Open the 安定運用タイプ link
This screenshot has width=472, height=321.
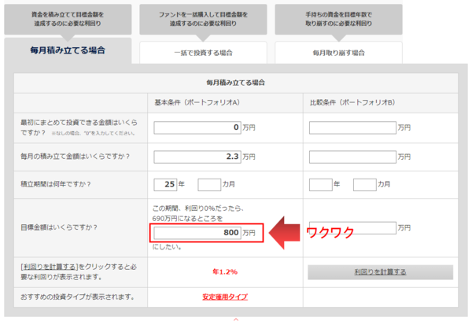tap(225, 297)
